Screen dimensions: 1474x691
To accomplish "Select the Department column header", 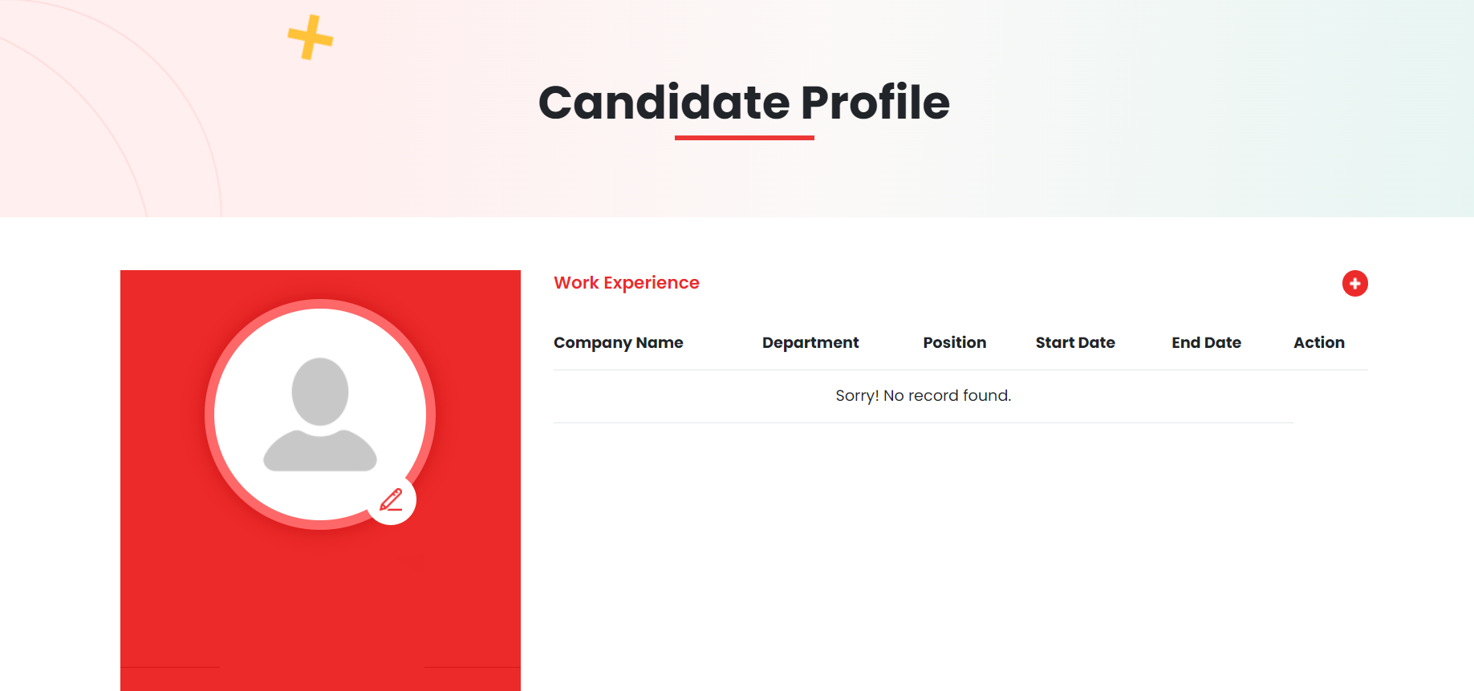I will [x=810, y=342].
